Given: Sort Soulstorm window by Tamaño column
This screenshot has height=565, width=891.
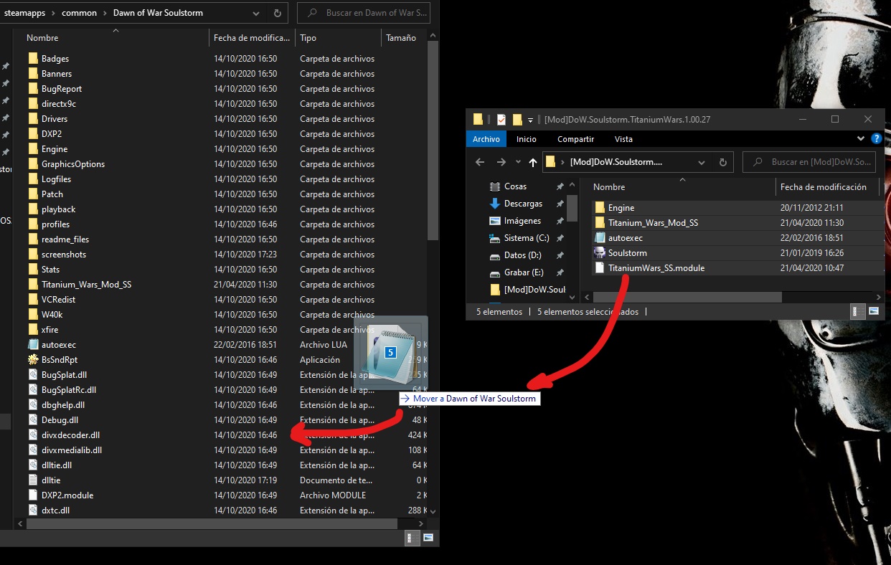Looking at the screenshot, I should pos(402,38).
